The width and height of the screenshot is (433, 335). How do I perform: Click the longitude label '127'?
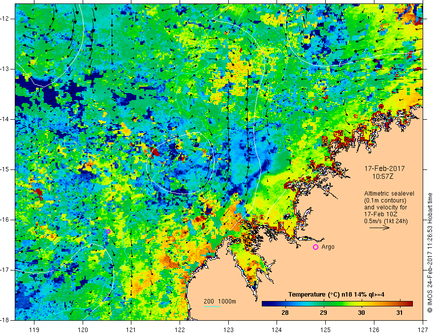coord(423,330)
